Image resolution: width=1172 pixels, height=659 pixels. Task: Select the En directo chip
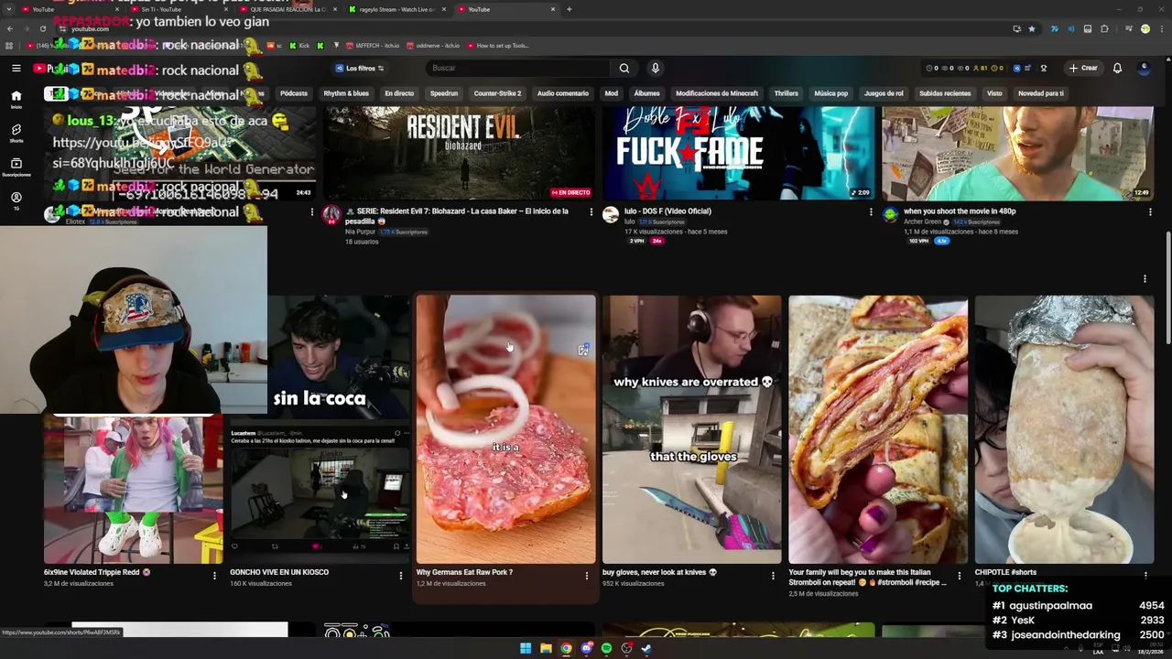pos(399,93)
